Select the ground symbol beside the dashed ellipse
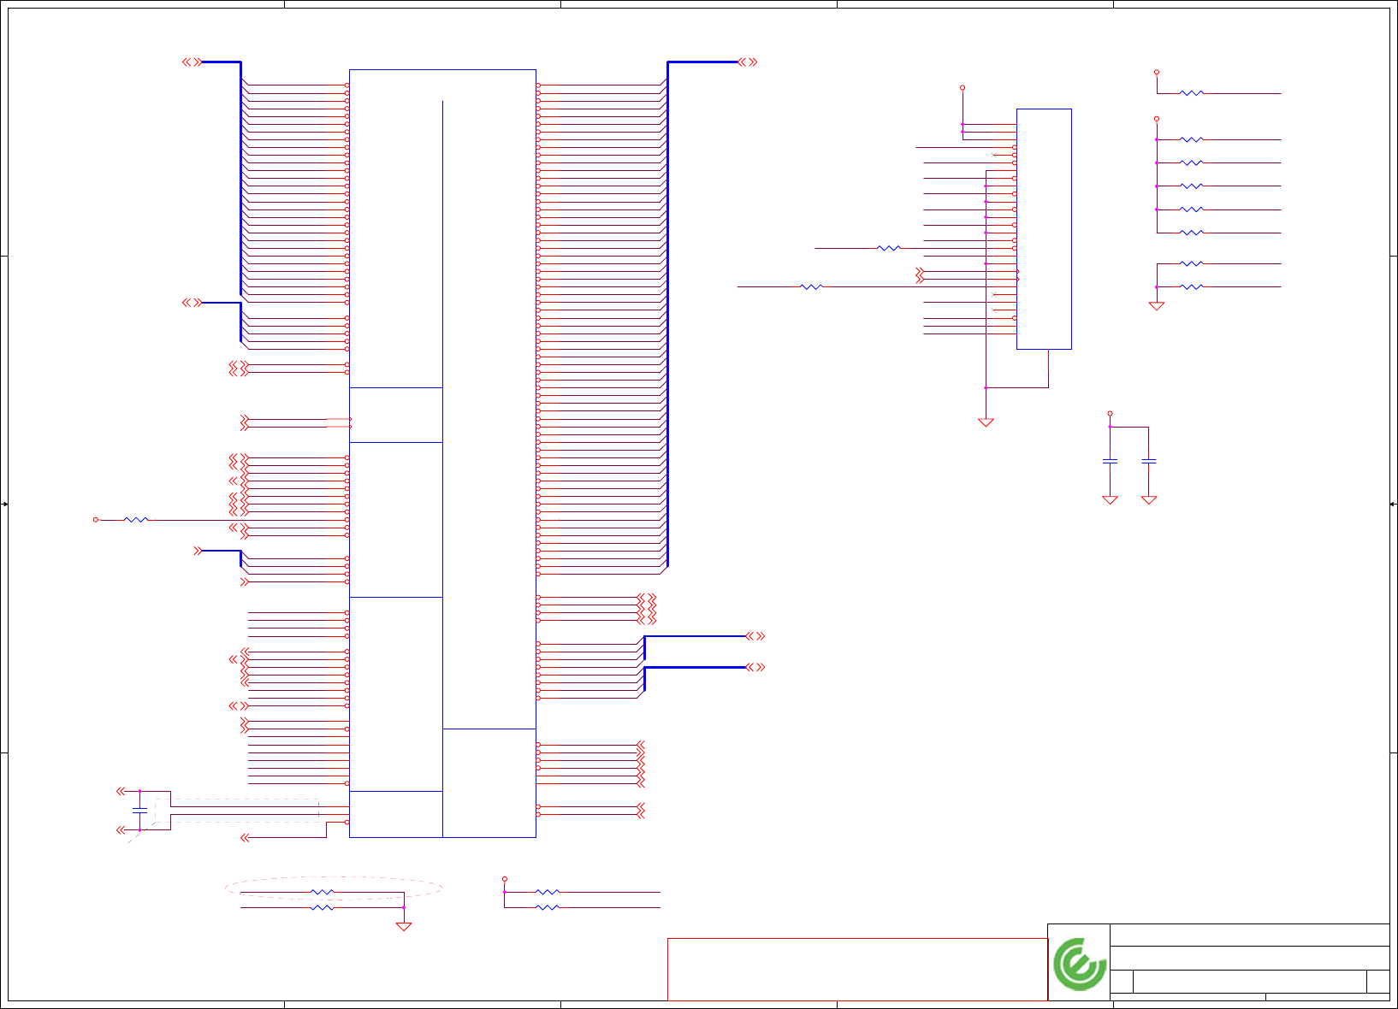 (404, 927)
